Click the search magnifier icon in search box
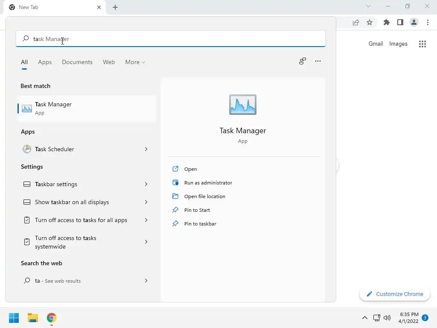Screen dimensions: 437x328 pyautogui.click(x=26, y=38)
